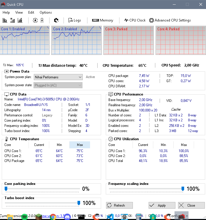The image size is (206, 220).
Task: Click the Bus x Multiplier value 100,000 x 20
Action: point(148,110)
